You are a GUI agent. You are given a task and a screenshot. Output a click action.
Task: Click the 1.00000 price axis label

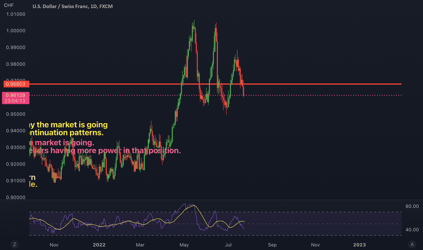point(15,31)
